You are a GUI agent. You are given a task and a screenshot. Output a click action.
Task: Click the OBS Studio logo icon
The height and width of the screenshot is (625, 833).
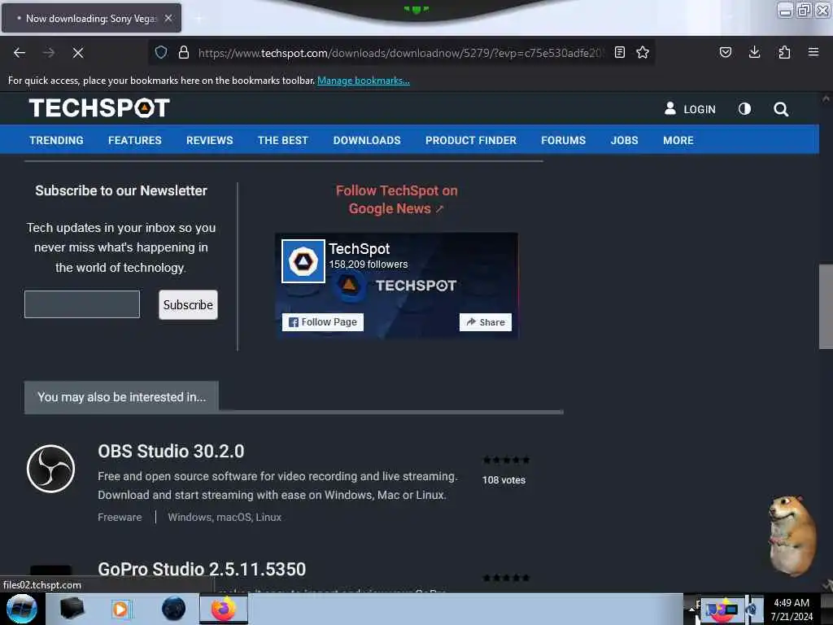point(51,469)
